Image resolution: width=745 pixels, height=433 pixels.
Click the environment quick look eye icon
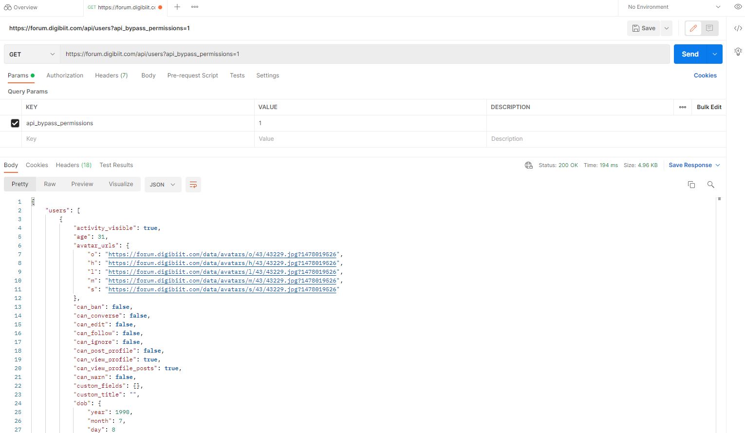click(738, 7)
